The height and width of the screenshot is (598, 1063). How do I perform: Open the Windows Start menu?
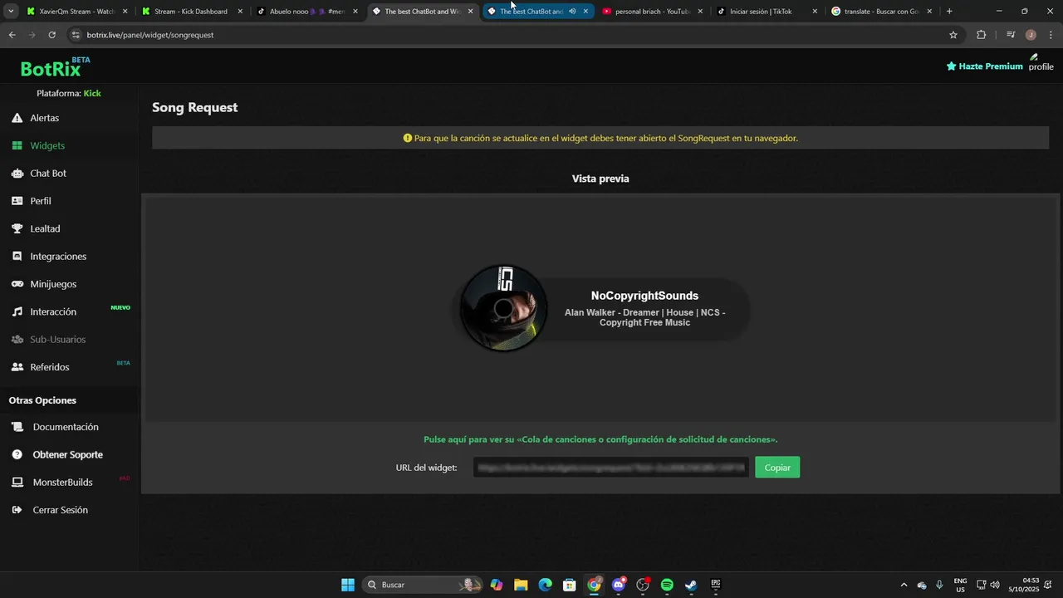(348, 585)
